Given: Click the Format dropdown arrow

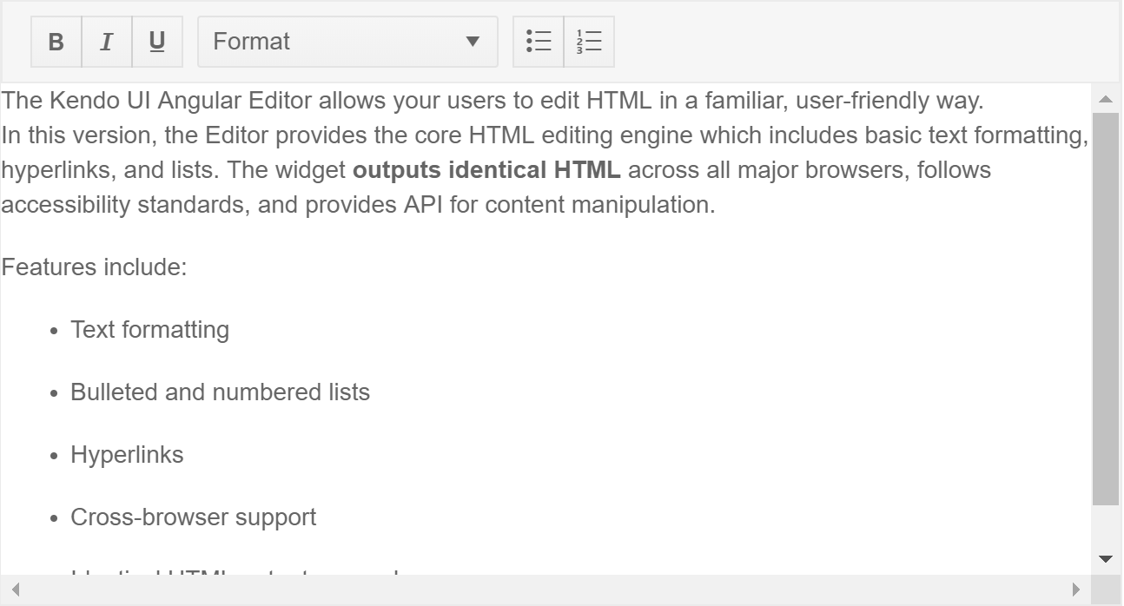Looking at the screenshot, I should pyautogui.click(x=472, y=41).
